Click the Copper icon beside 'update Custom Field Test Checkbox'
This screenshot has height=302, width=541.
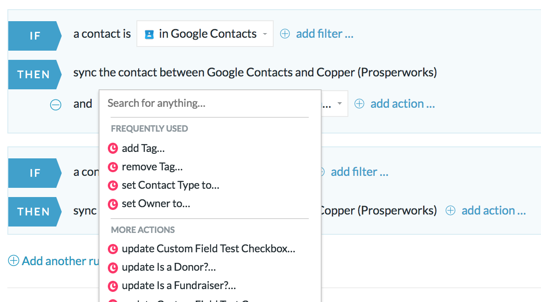click(x=113, y=249)
